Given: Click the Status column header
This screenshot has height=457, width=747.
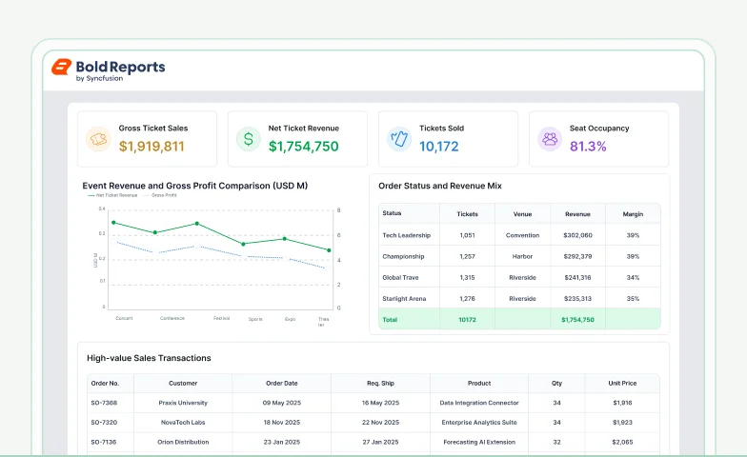Looking at the screenshot, I should 392,213.
